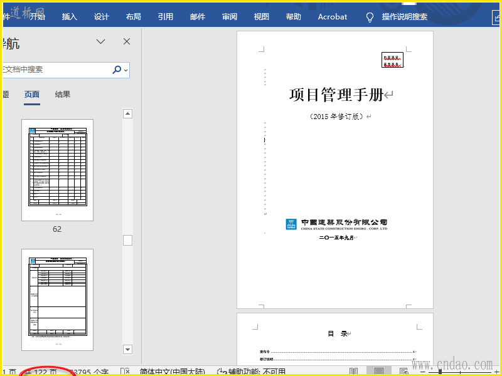Click the accessibility checker status icon
The width and height of the screenshot is (502, 376).
222,372
